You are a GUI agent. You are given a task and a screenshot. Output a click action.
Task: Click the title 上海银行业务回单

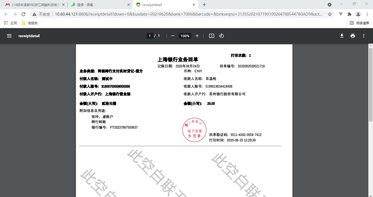tap(178, 59)
